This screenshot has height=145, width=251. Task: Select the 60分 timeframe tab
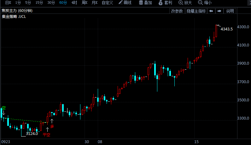(63, 3)
